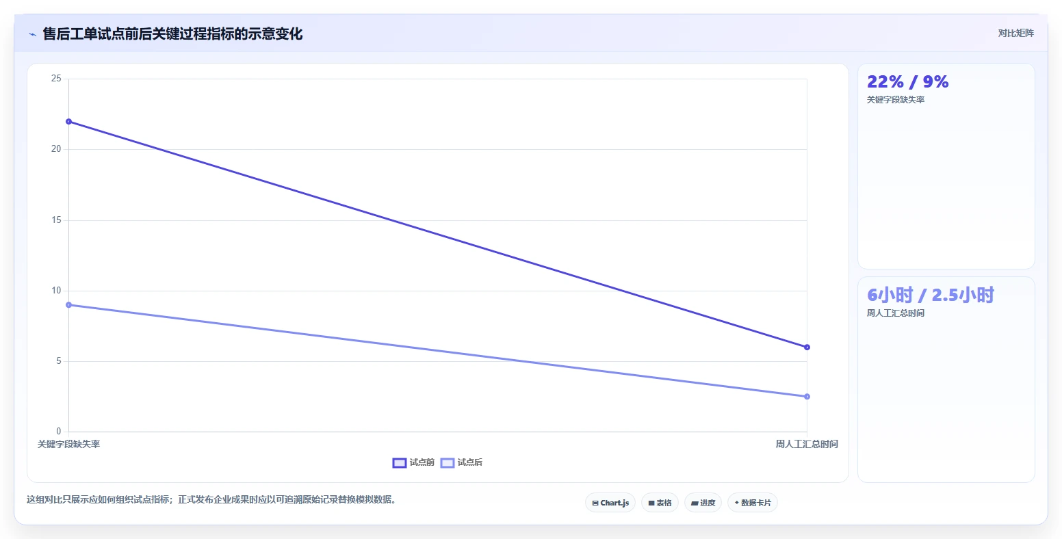Image resolution: width=1062 pixels, height=539 pixels.
Task: Click the y-axis label 0
Action: 59,432
